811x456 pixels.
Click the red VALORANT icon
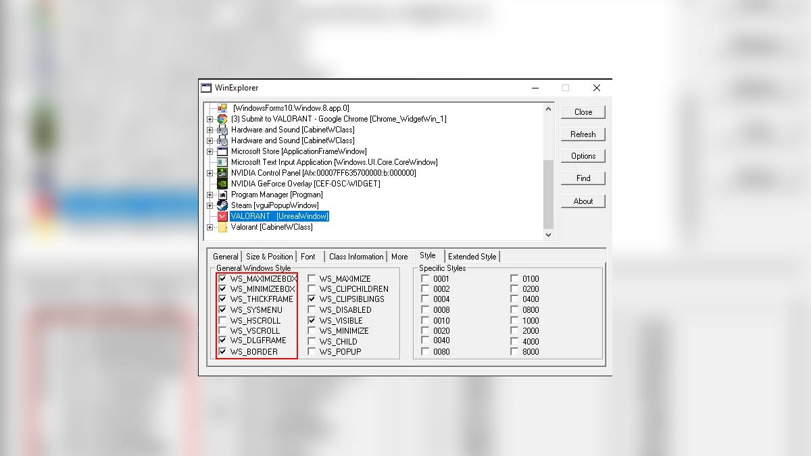222,216
